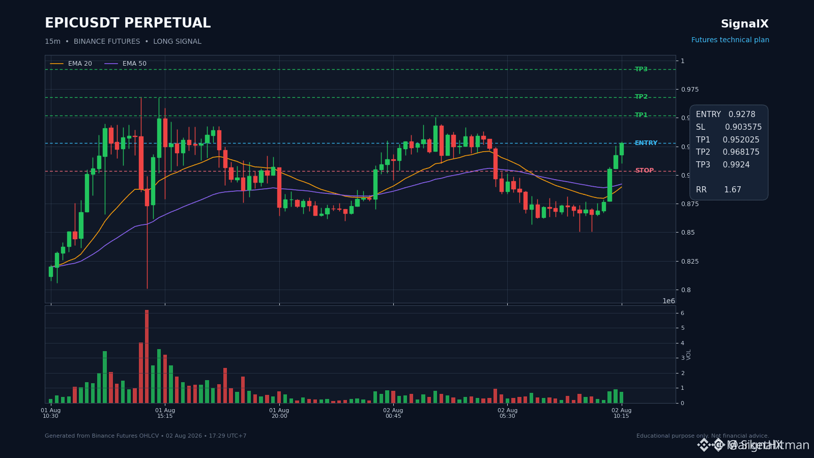
Task: Click the TP3 0.9924 row in info box
Action: pyautogui.click(x=722, y=165)
